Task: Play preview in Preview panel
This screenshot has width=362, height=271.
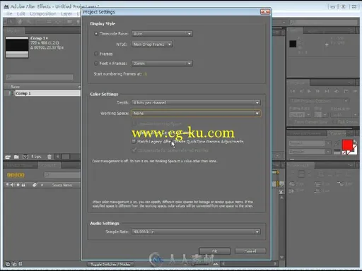Action: click(309, 91)
